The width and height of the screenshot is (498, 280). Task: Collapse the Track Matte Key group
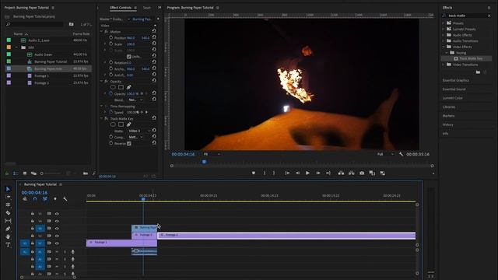(102, 118)
